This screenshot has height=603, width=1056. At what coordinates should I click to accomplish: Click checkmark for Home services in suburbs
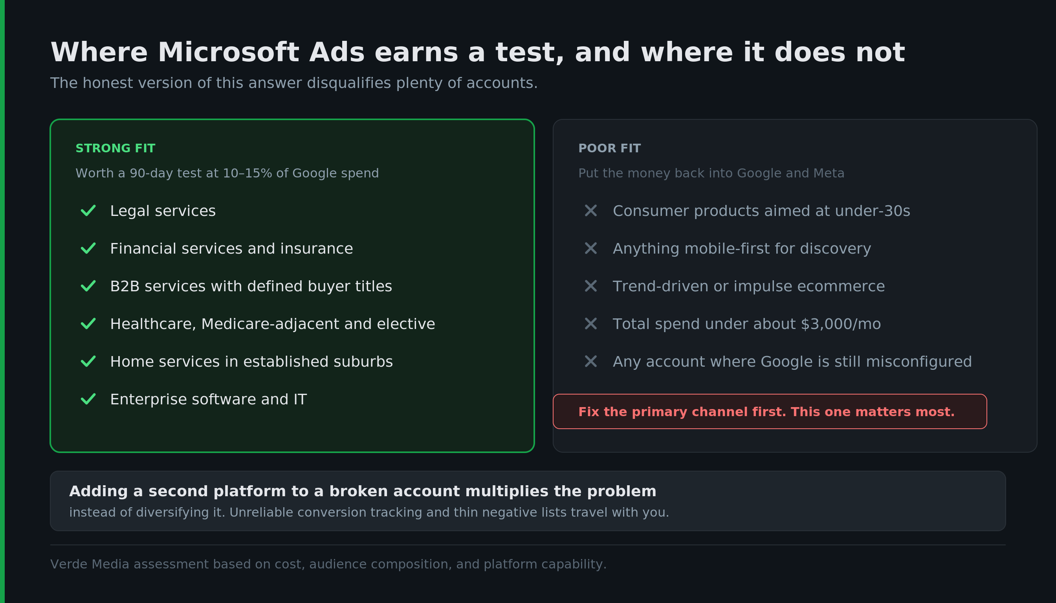pyautogui.click(x=88, y=362)
